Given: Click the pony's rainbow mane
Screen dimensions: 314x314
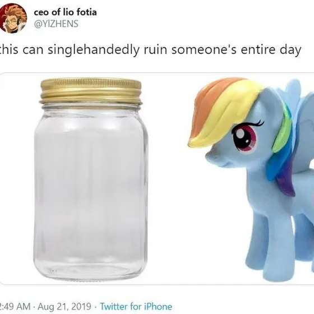Looking at the screenshot, I should click(227, 112).
